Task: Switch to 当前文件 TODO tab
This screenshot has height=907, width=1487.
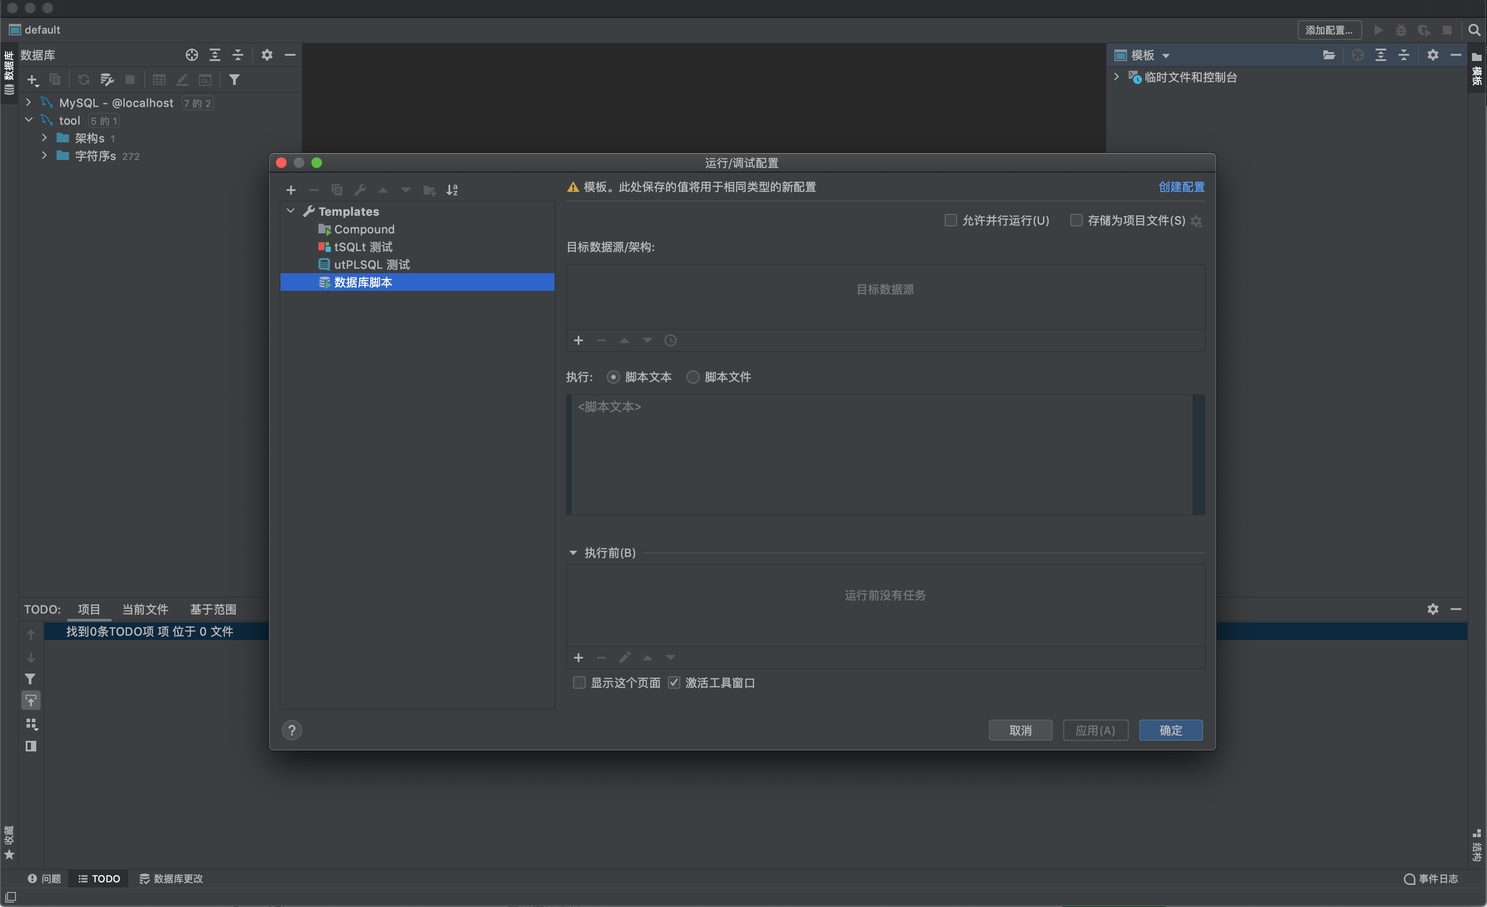Action: pyautogui.click(x=145, y=609)
